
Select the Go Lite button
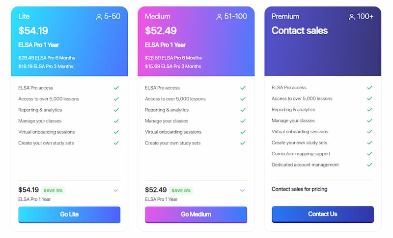click(69, 214)
